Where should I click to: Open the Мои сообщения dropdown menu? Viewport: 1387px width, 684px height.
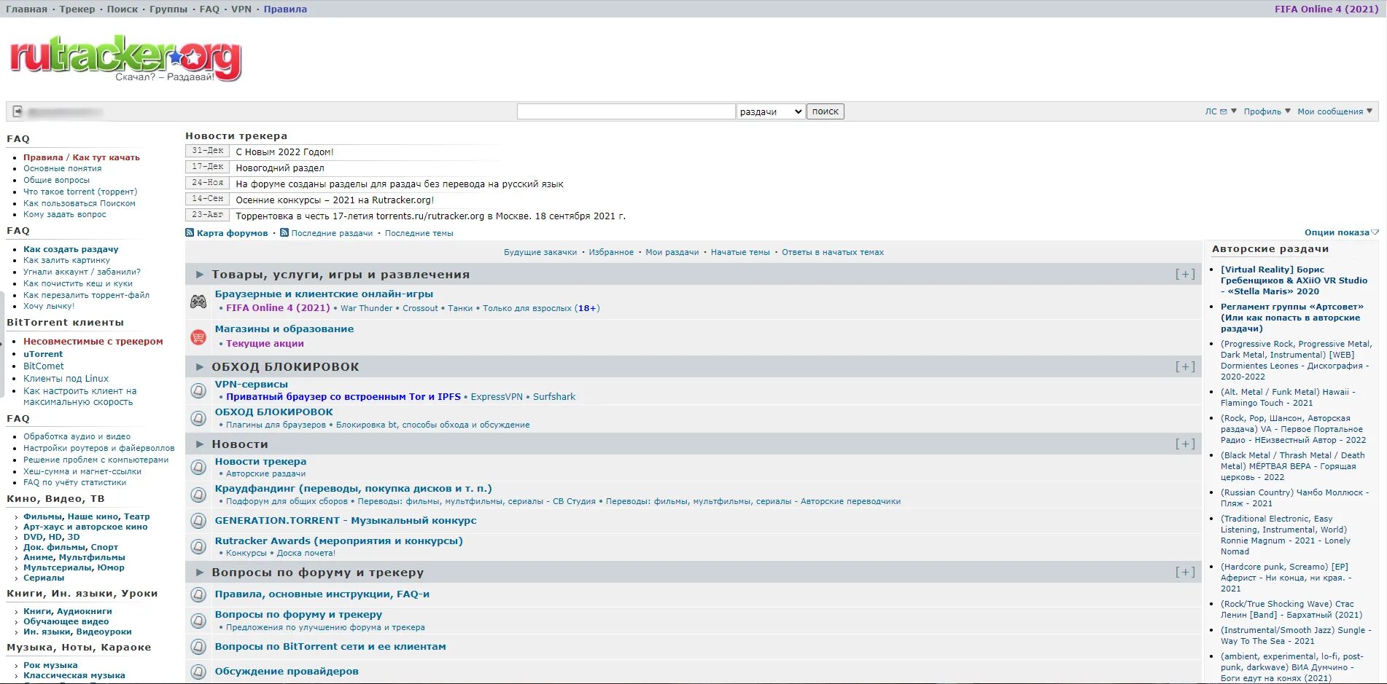(1334, 111)
